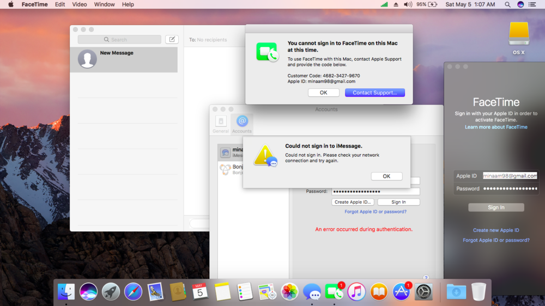
Task: Launch Siri from the dock
Action: (88, 291)
